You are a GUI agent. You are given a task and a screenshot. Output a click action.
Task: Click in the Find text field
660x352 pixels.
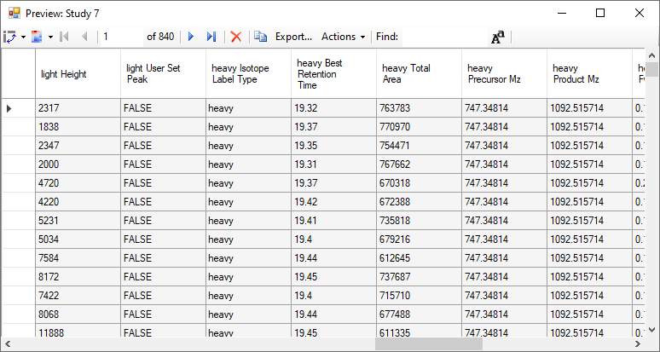pyautogui.click(x=443, y=37)
